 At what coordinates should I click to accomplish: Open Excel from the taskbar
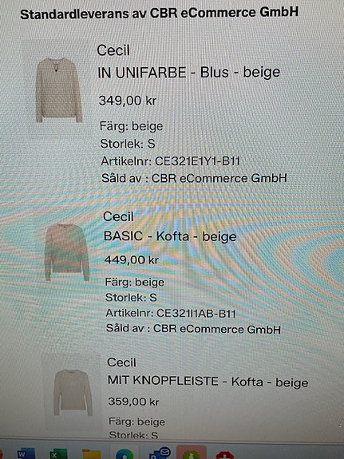[58, 453]
